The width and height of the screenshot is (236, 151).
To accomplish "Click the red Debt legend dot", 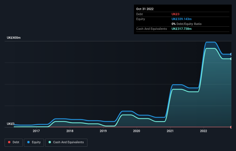I will [x=9, y=142].
